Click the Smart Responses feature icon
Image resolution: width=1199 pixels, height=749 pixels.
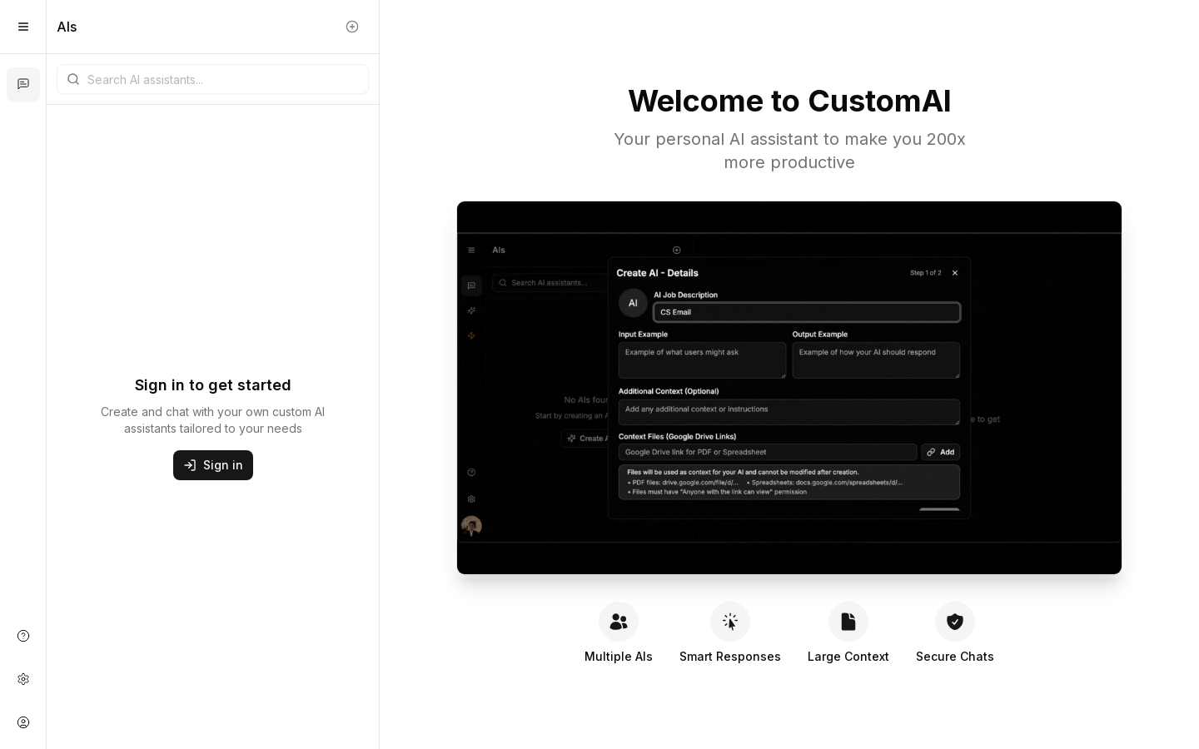click(730, 622)
